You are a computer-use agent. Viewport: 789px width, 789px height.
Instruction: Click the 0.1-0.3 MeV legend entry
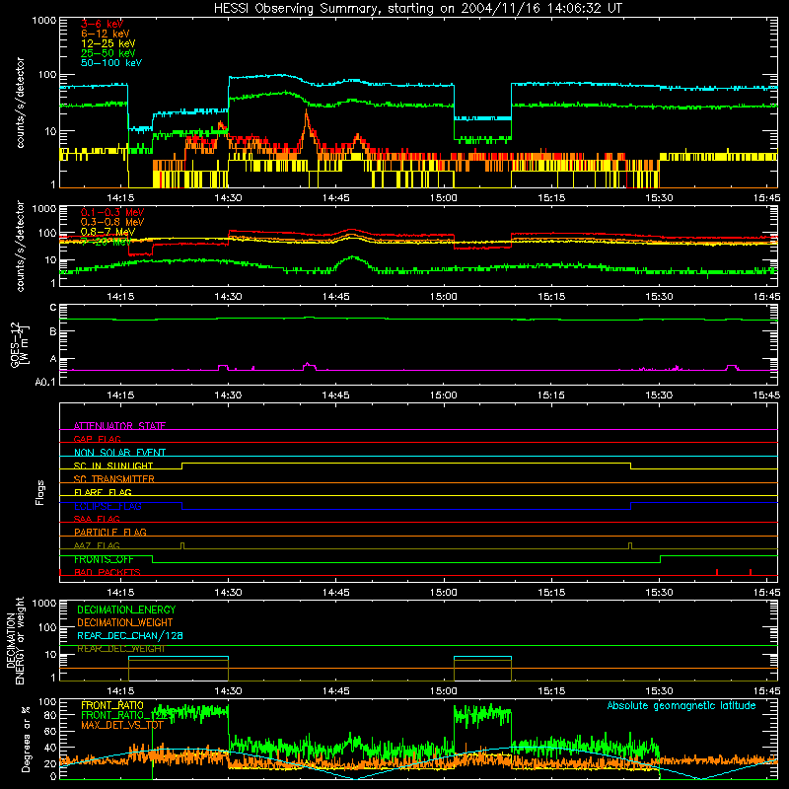[112, 212]
